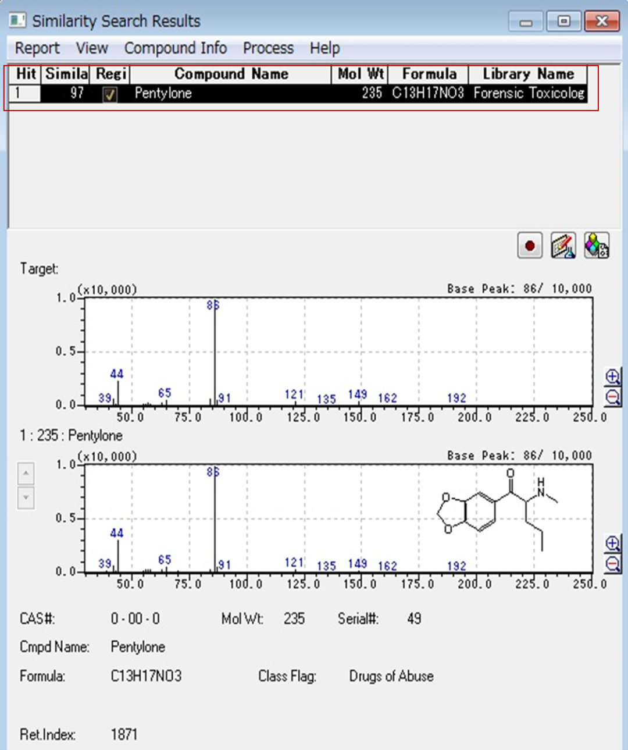Click the app icon in title bar

click(x=17, y=21)
